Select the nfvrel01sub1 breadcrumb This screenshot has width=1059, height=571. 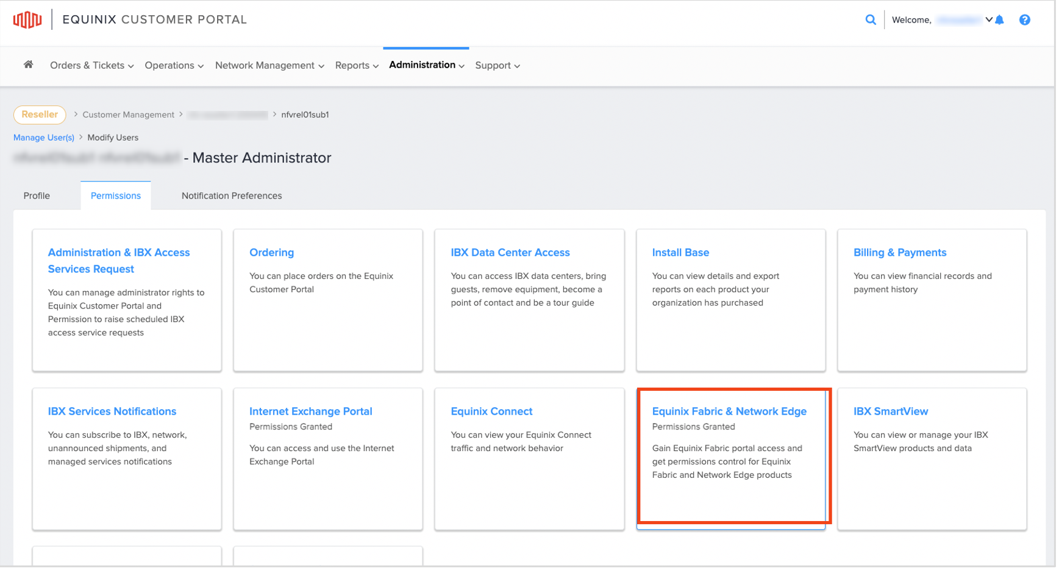click(x=305, y=114)
